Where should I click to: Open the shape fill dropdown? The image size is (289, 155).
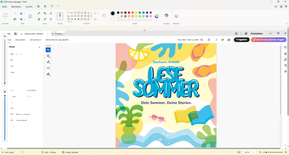pyautogui.click(x=97, y=19)
